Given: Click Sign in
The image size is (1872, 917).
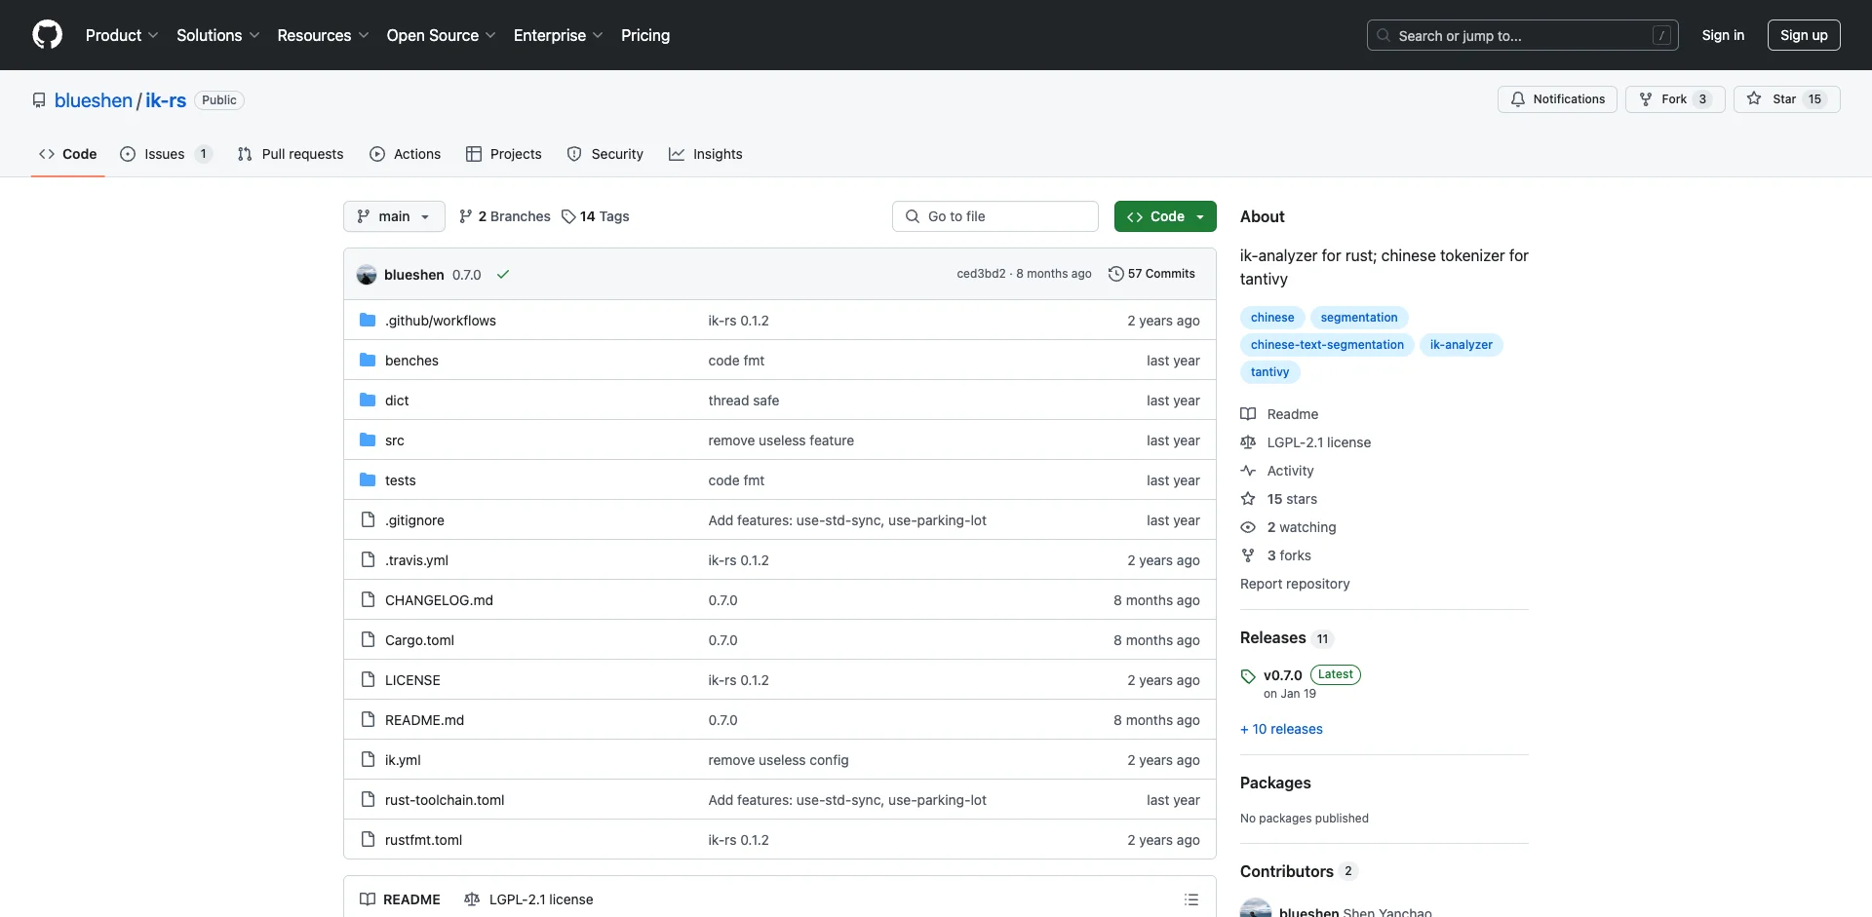Looking at the screenshot, I should coord(1723,35).
